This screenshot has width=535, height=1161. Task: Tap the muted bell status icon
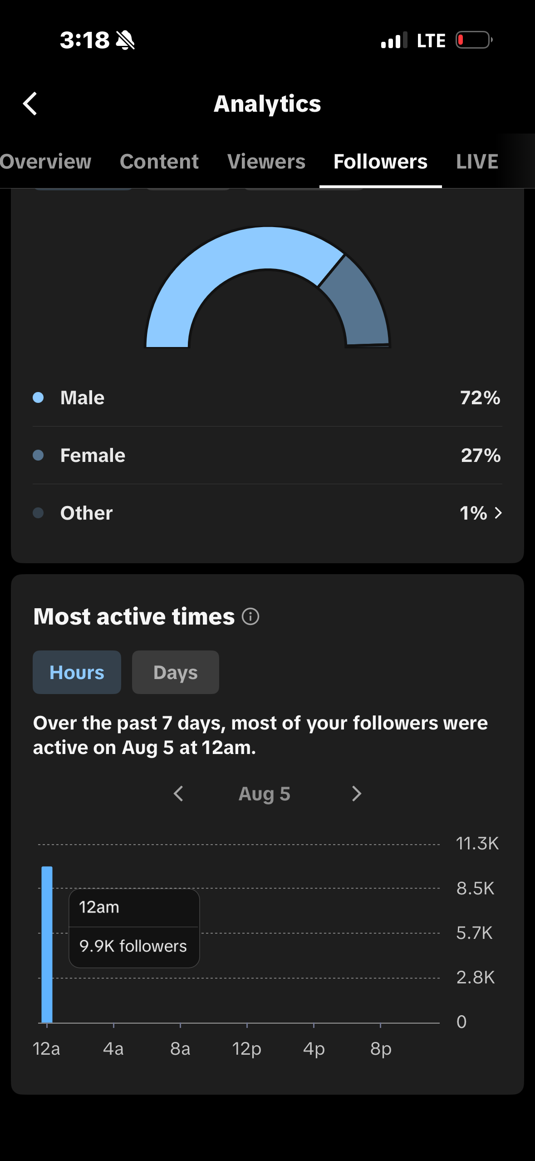[x=125, y=40]
